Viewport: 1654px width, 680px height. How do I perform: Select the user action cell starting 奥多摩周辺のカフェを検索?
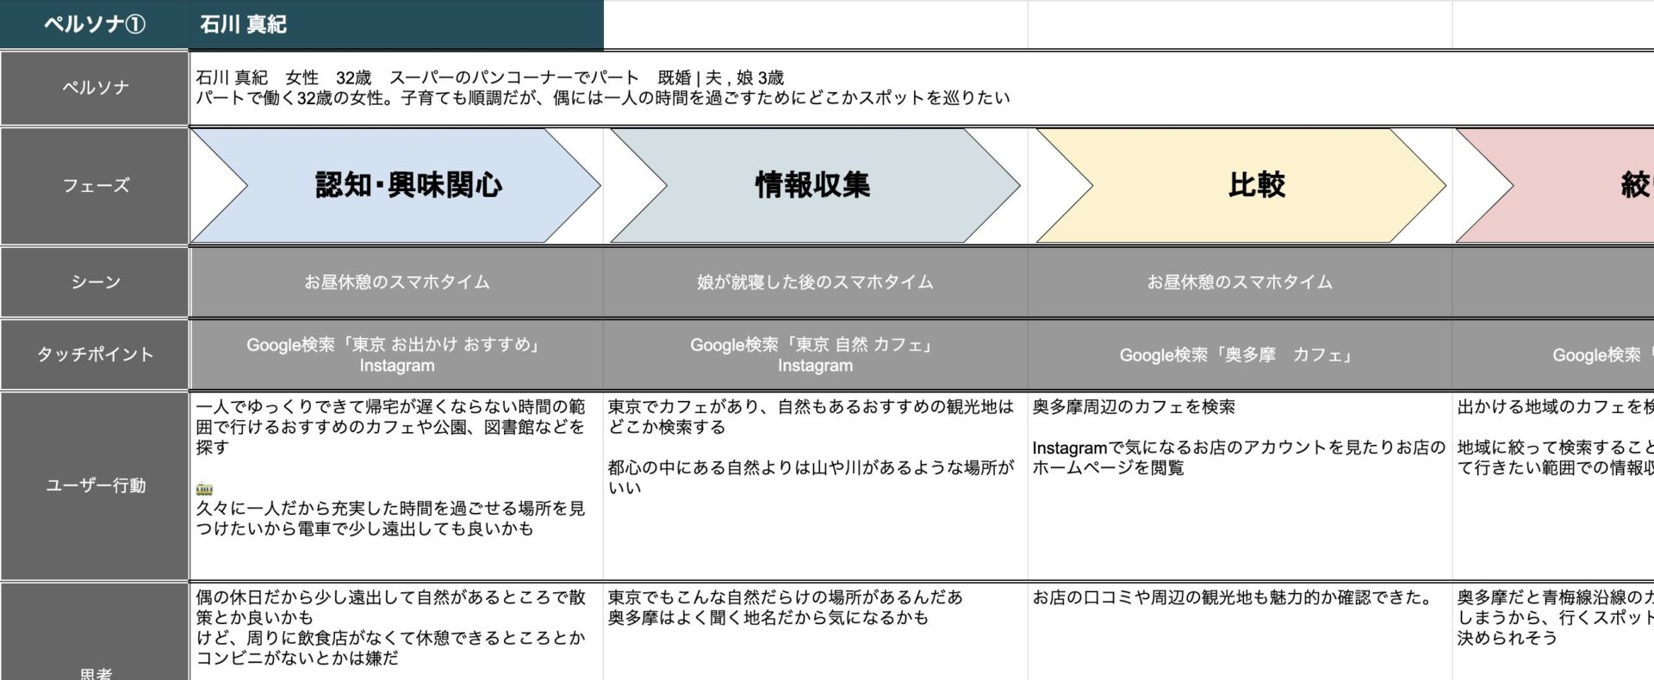click(x=1240, y=485)
